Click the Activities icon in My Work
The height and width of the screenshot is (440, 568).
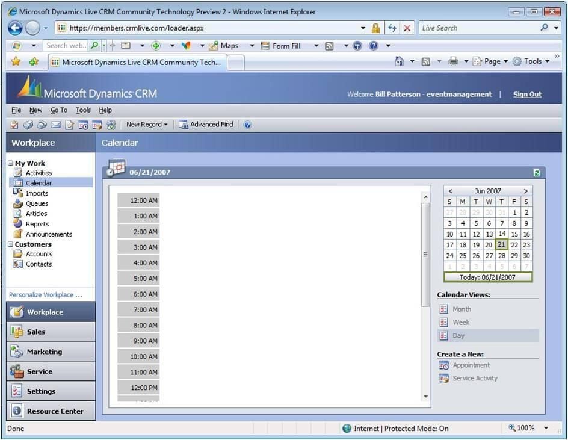point(18,173)
